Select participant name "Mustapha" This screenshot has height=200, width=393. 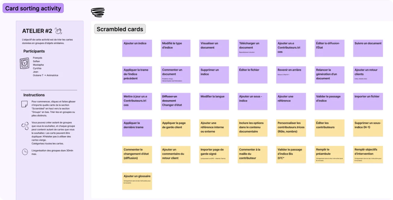tap(38, 65)
